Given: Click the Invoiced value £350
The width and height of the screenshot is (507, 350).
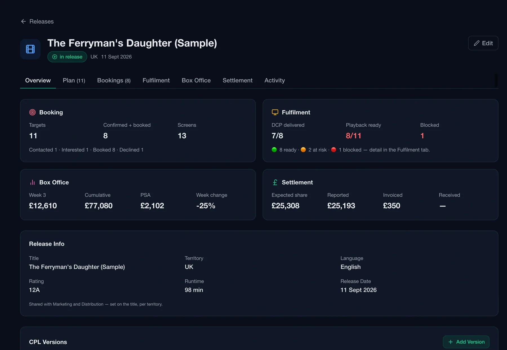Looking at the screenshot, I should point(392,206).
